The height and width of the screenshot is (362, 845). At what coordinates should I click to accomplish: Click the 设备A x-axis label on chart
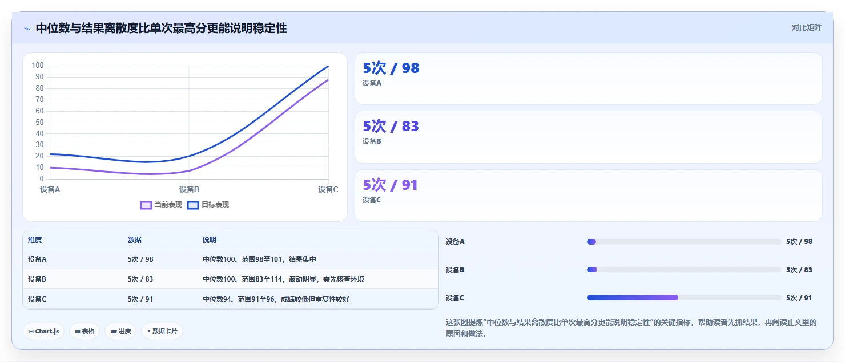tap(50, 189)
